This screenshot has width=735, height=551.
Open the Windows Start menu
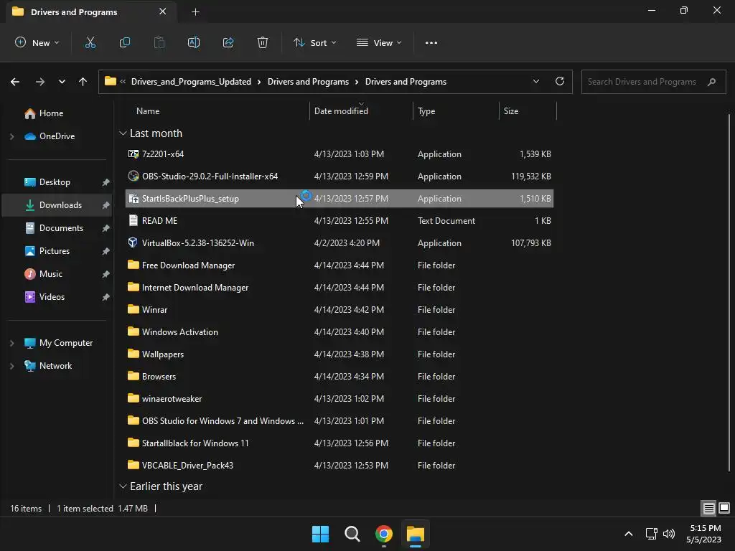point(321,534)
